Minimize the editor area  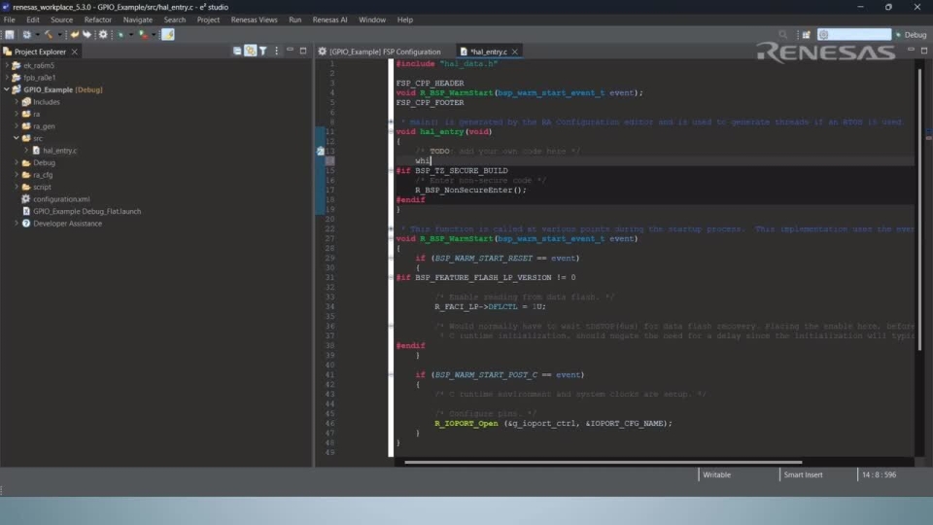pyautogui.click(x=911, y=51)
